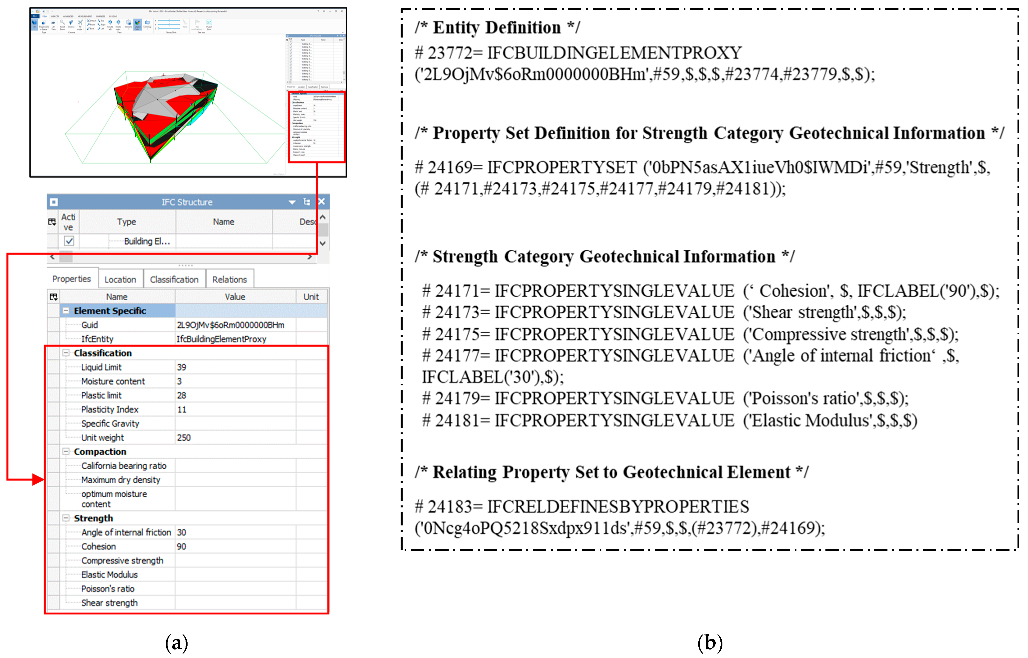Select the Classification tab
Viewport: 1028px width, 658px height.
click(174, 279)
